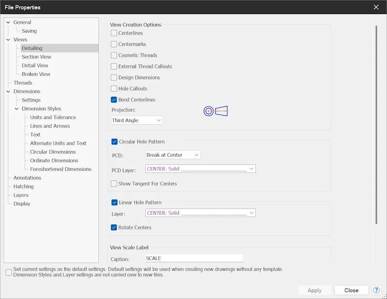The height and width of the screenshot is (299, 387).
Task: Go to Detail View settings
Action: coord(35,65)
